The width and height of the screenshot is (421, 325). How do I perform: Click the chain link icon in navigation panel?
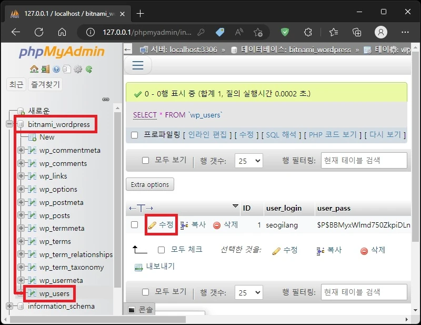pos(106,99)
